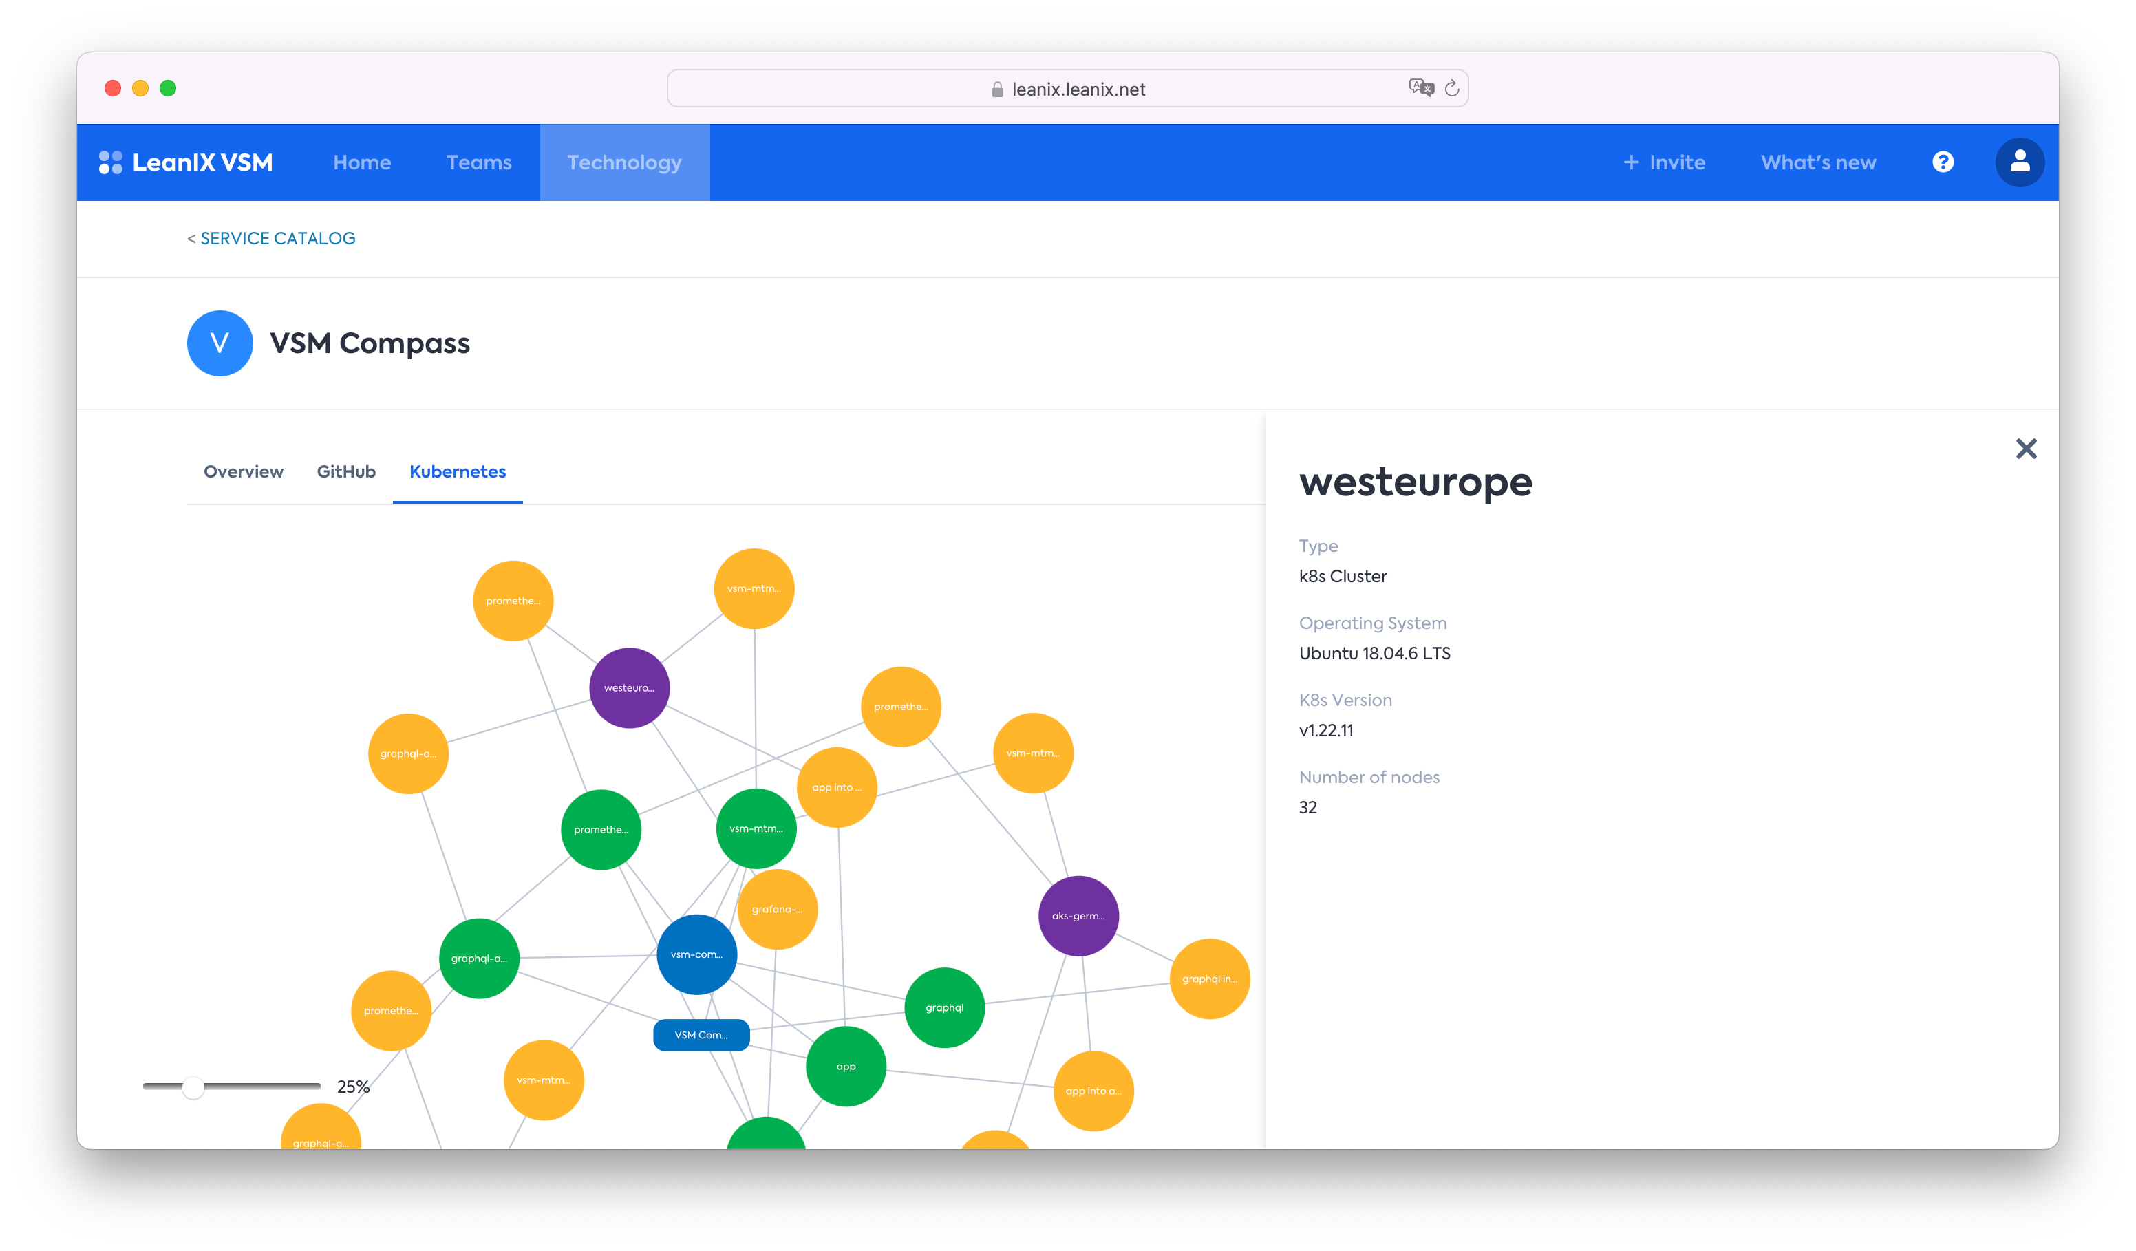Click the v1.22.11 version value
2136x1251 pixels.
point(1325,731)
